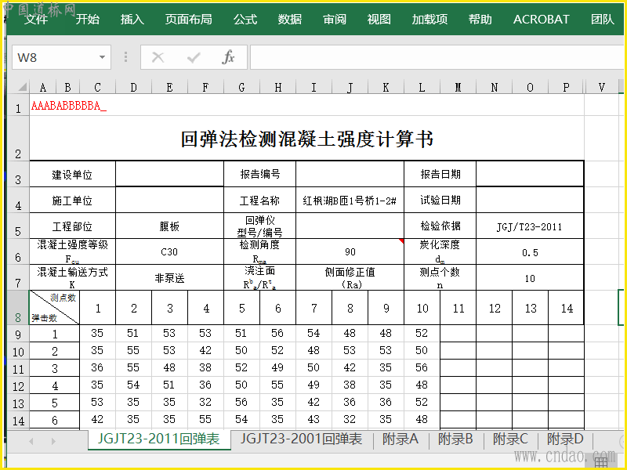This screenshot has height=470, width=627.
Task: Open the 帮助 ribbon tab
Action: 480,19
